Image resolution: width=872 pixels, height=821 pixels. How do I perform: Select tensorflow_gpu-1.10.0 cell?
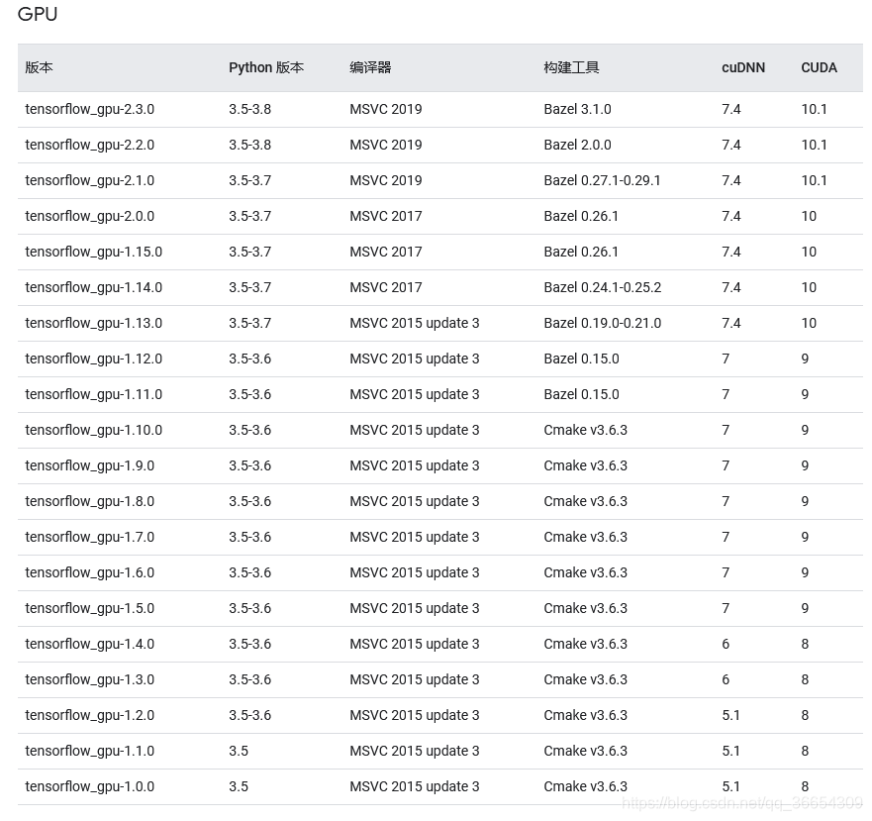tap(93, 430)
